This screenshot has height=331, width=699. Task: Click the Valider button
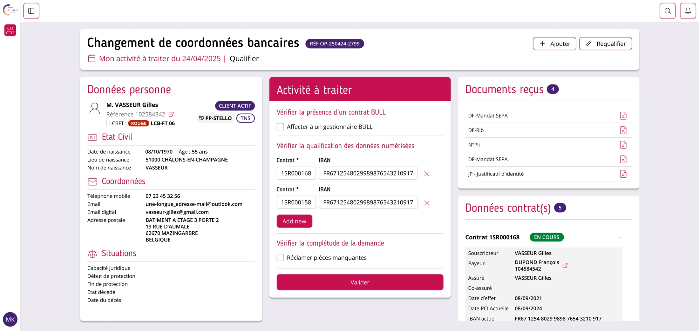[x=360, y=282]
